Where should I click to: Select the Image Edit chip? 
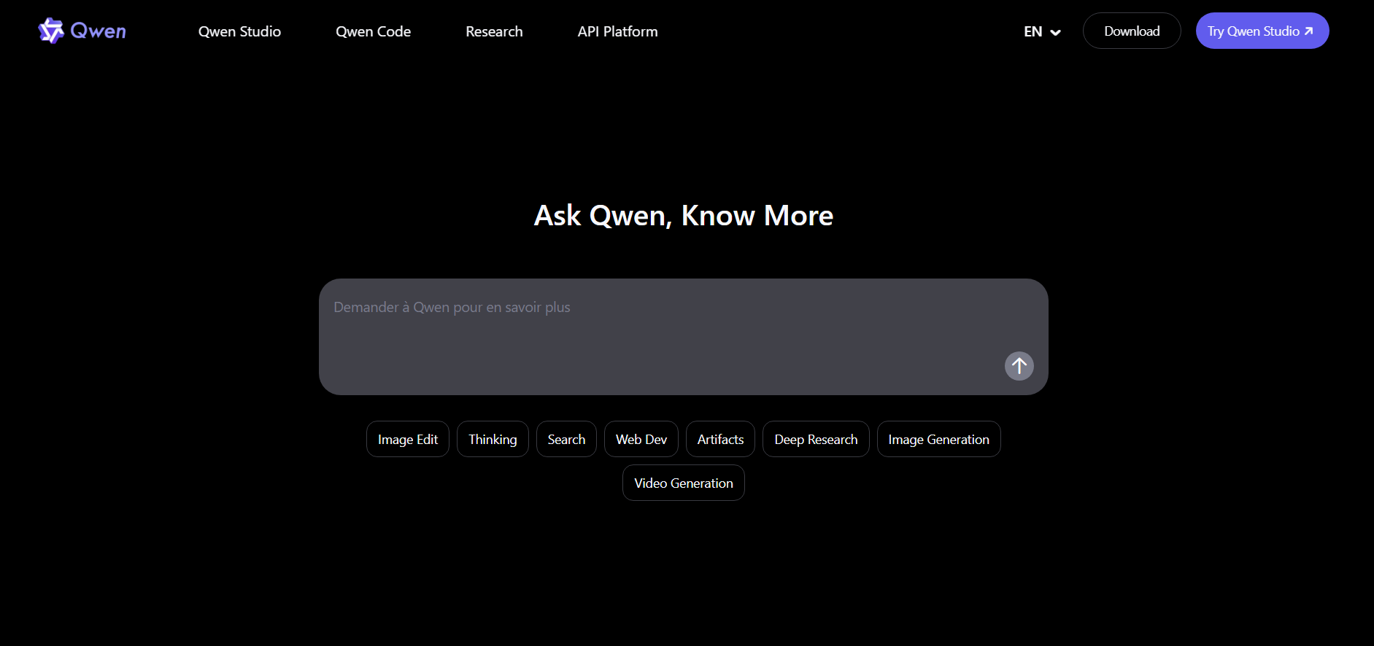coord(408,439)
